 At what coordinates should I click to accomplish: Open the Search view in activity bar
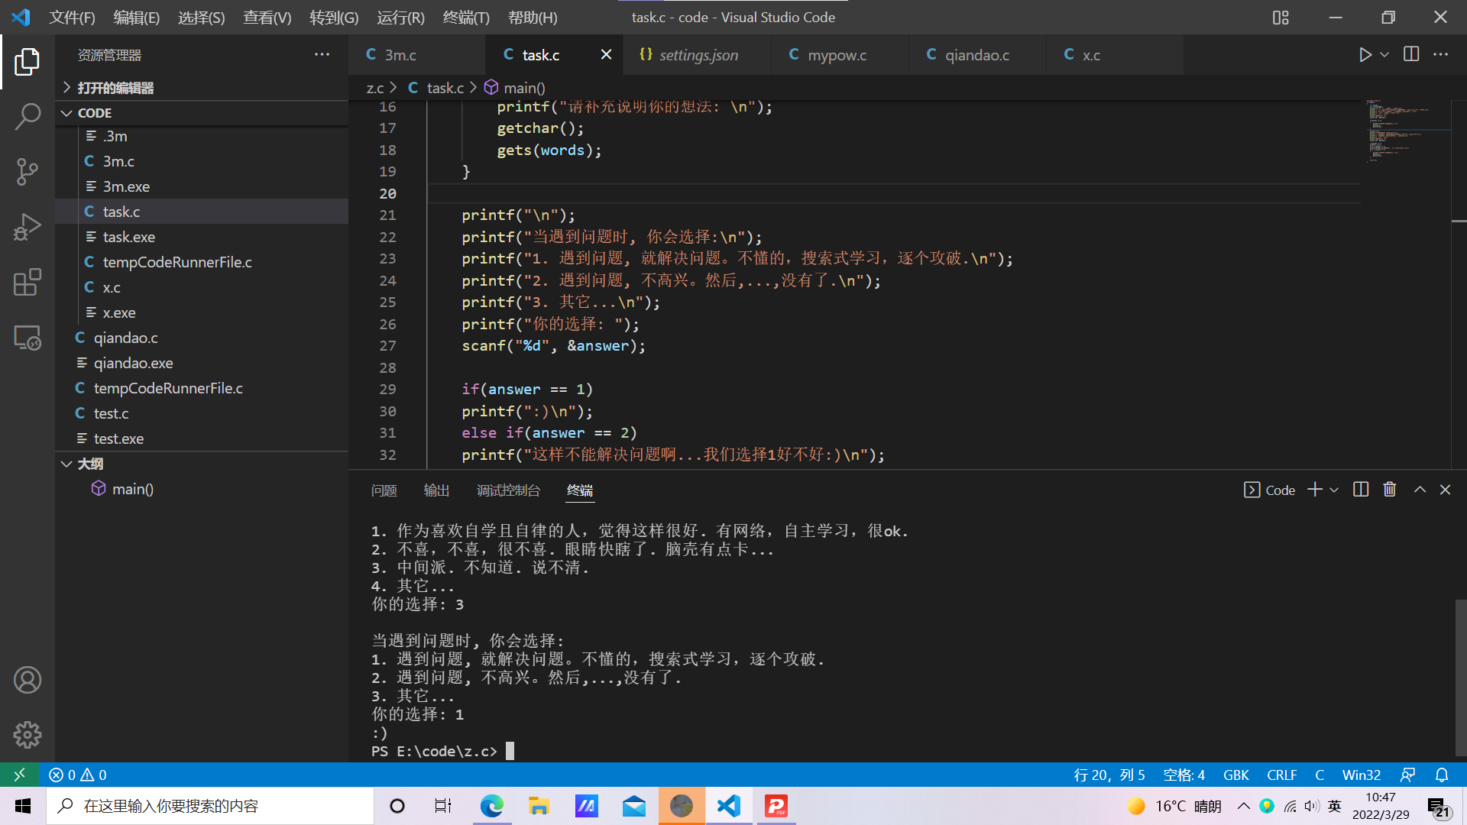click(x=28, y=117)
